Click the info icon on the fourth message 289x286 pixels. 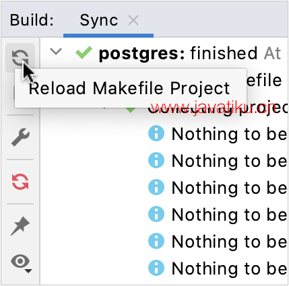click(156, 214)
